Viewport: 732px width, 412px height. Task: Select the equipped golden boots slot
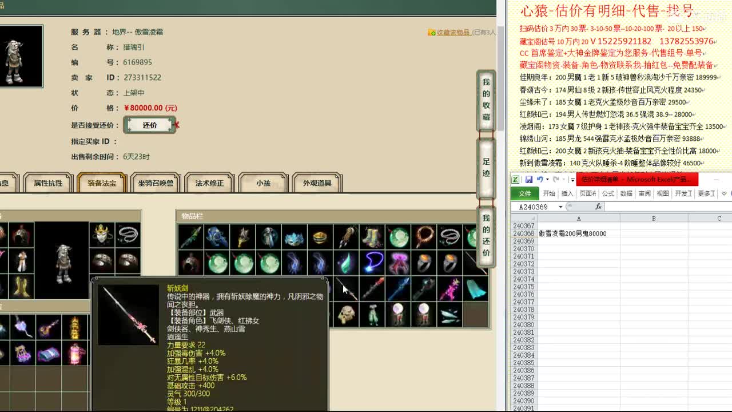(x=22, y=287)
